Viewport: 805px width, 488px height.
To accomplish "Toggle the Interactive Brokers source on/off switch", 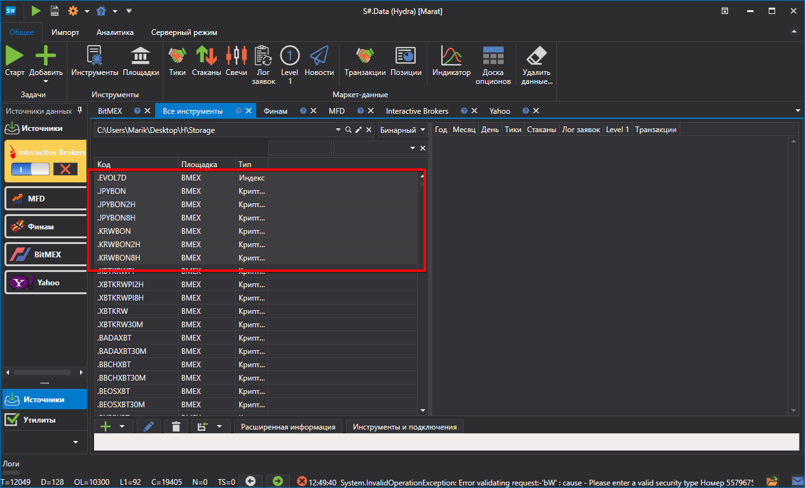I will [x=31, y=169].
